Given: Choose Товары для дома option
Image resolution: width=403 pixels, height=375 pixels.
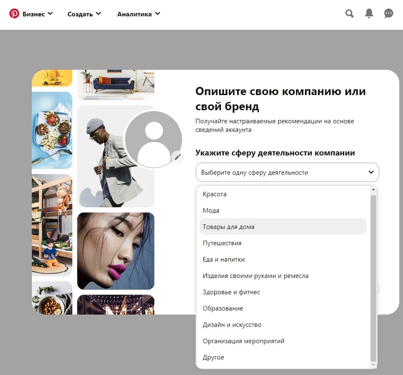Looking at the screenshot, I should tap(283, 227).
